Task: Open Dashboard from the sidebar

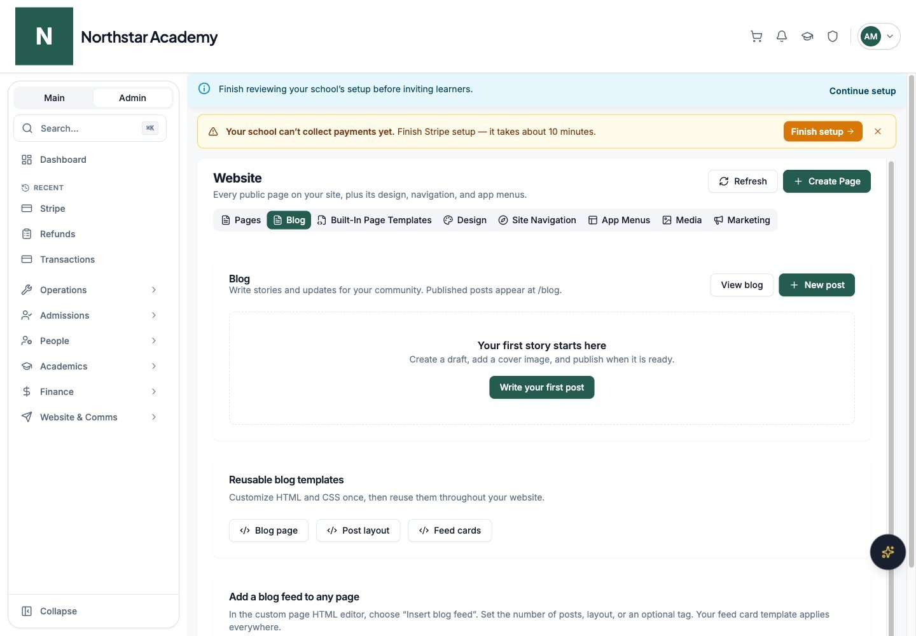Action: 90,160
